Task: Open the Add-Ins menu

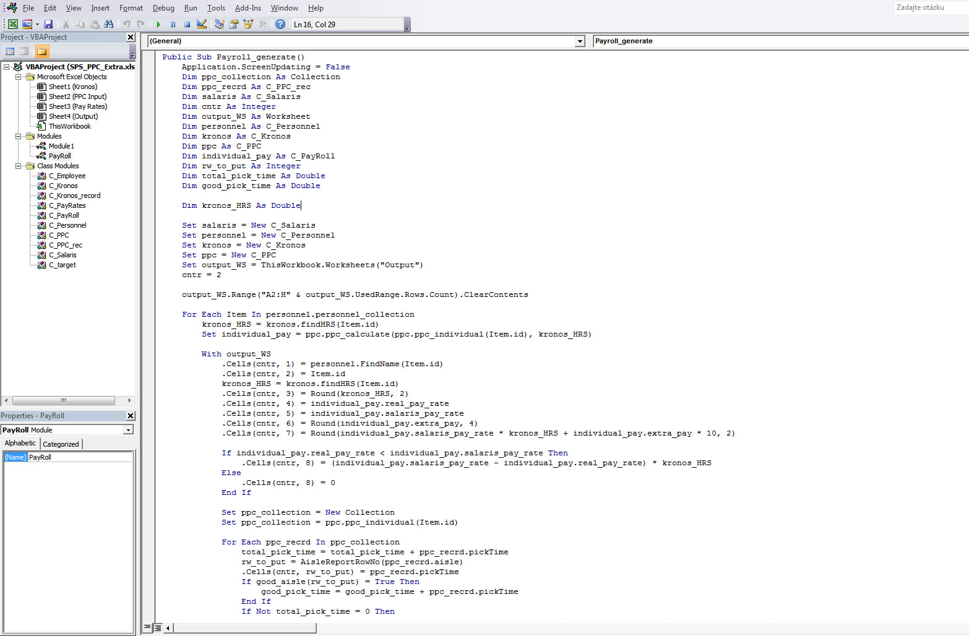Action: point(248,8)
